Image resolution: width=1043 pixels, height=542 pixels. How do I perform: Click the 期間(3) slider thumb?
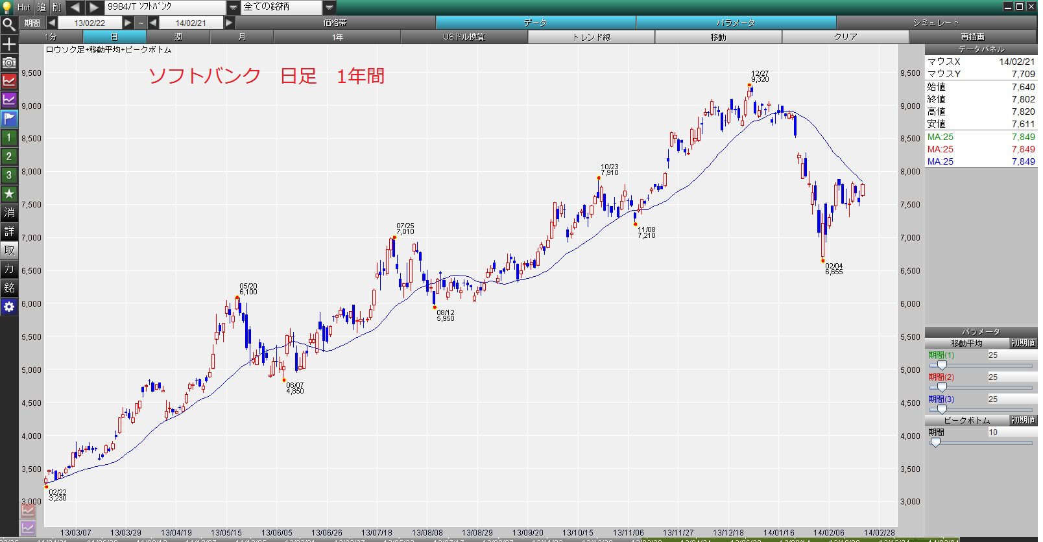click(942, 410)
